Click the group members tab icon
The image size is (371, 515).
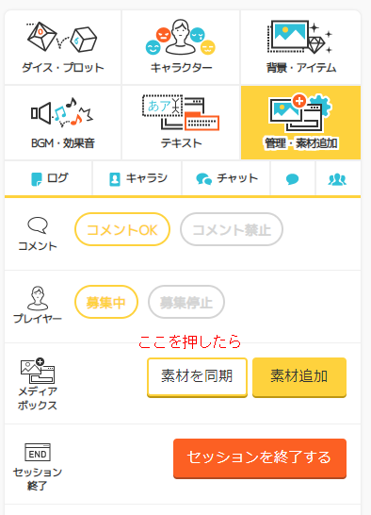[x=337, y=179]
